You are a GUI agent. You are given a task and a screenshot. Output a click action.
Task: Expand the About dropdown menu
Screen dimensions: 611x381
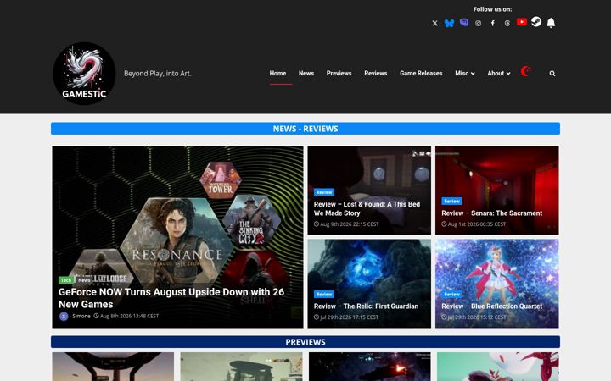[x=499, y=73]
